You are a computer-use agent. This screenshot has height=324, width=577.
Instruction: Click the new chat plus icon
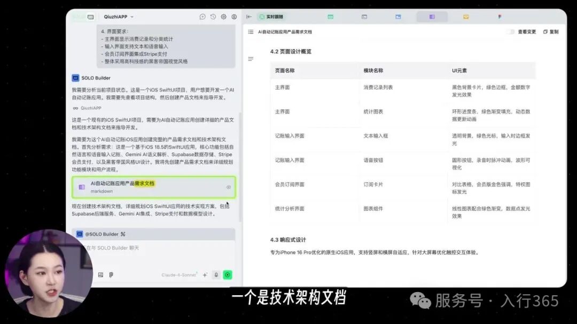coord(202,17)
